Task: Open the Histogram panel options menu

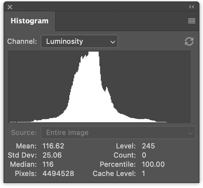Action: point(192,21)
